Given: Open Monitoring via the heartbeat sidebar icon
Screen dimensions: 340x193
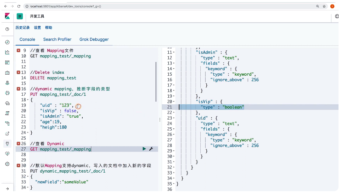Looking at the screenshot, I should point(7,154).
